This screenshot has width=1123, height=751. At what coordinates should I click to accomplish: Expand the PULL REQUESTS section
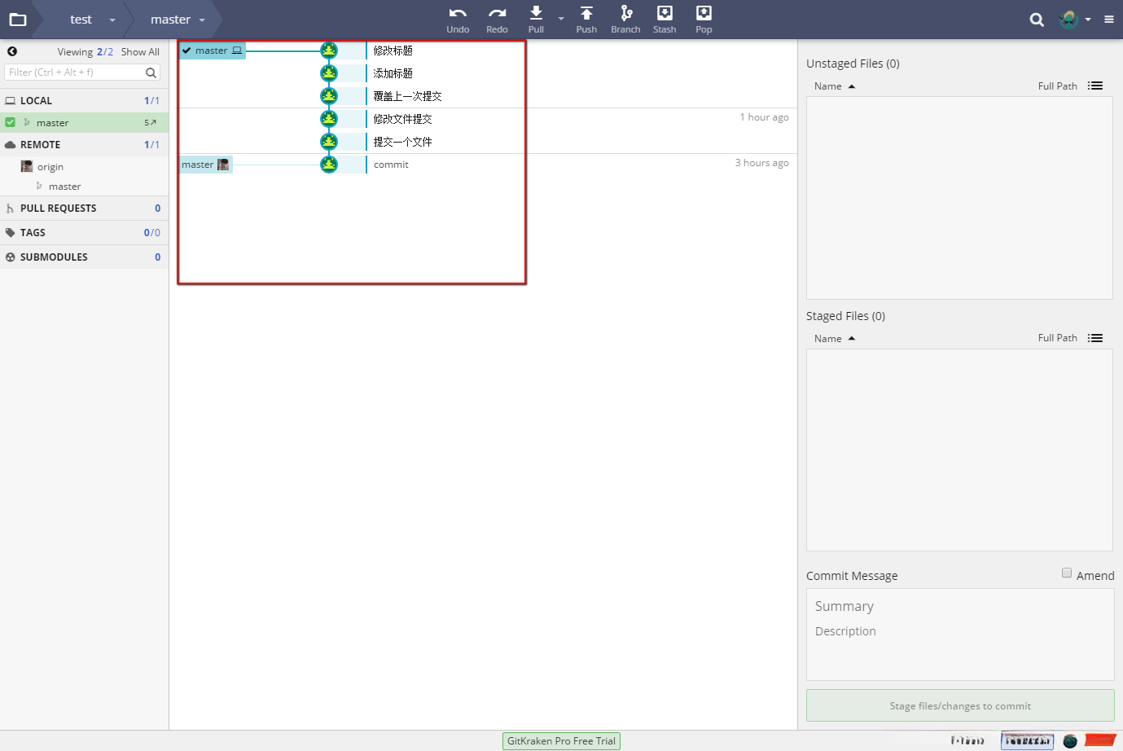click(x=85, y=209)
